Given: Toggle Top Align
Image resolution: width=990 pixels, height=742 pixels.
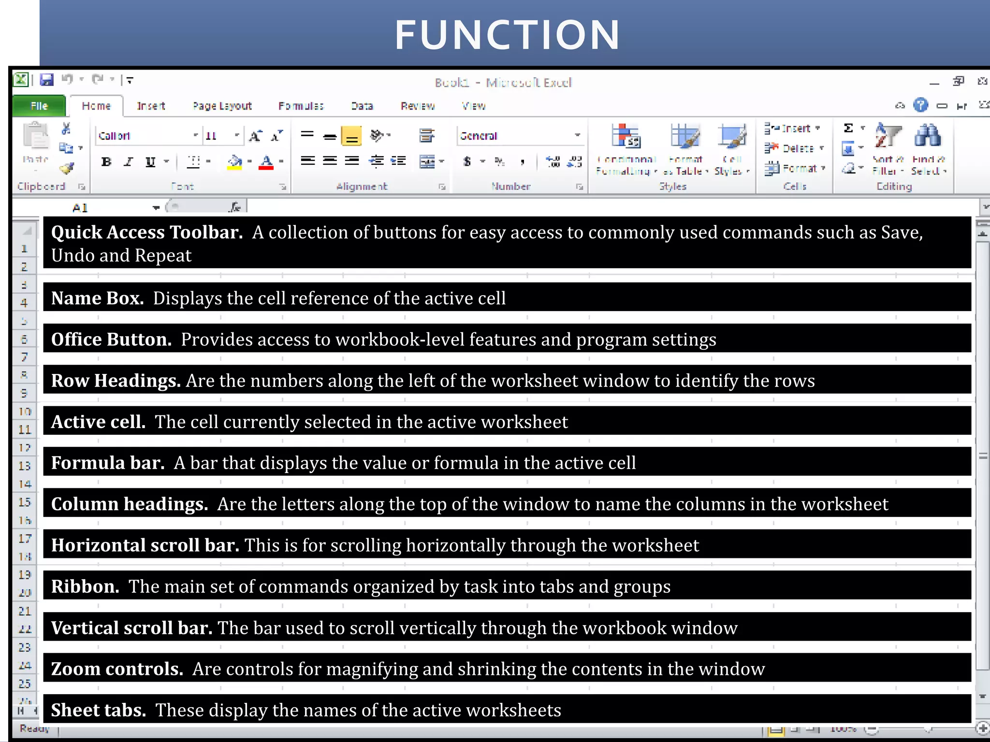Looking at the screenshot, I should [x=307, y=135].
